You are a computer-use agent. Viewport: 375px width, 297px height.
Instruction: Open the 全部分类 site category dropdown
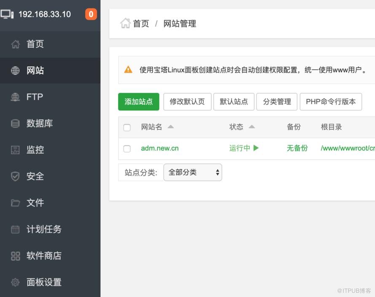(193, 172)
